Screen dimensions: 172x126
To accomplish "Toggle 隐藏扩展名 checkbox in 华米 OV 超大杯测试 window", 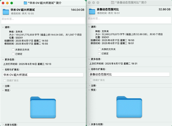I will (x=5, y=81).
